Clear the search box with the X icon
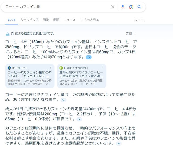The width and height of the screenshot is (173, 151). coord(113,7)
